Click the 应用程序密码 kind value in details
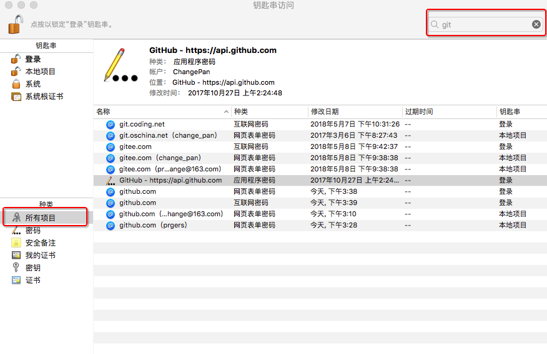The height and width of the screenshot is (354, 547). pos(194,62)
